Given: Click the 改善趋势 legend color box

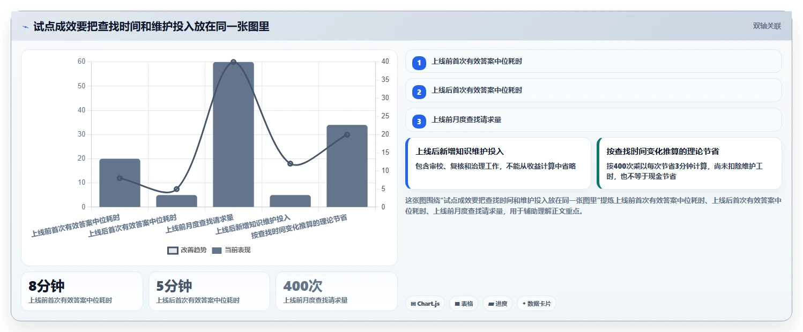Looking at the screenshot, I should (173, 250).
